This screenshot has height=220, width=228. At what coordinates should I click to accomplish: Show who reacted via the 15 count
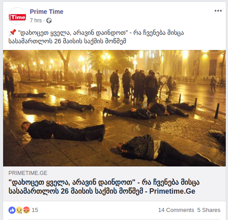(x=35, y=210)
